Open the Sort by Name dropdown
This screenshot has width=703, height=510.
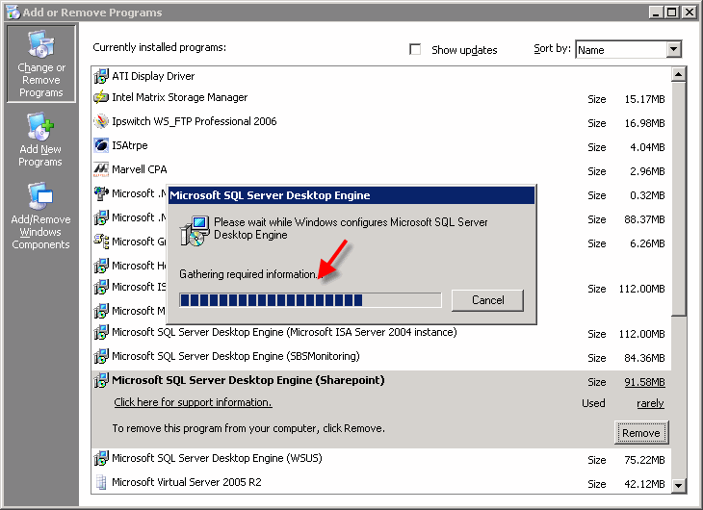[x=628, y=50]
